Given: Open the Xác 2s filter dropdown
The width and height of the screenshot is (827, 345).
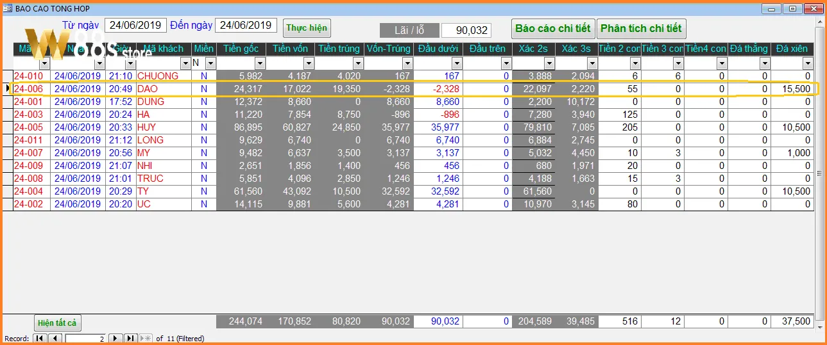Looking at the screenshot, I should [x=549, y=63].
